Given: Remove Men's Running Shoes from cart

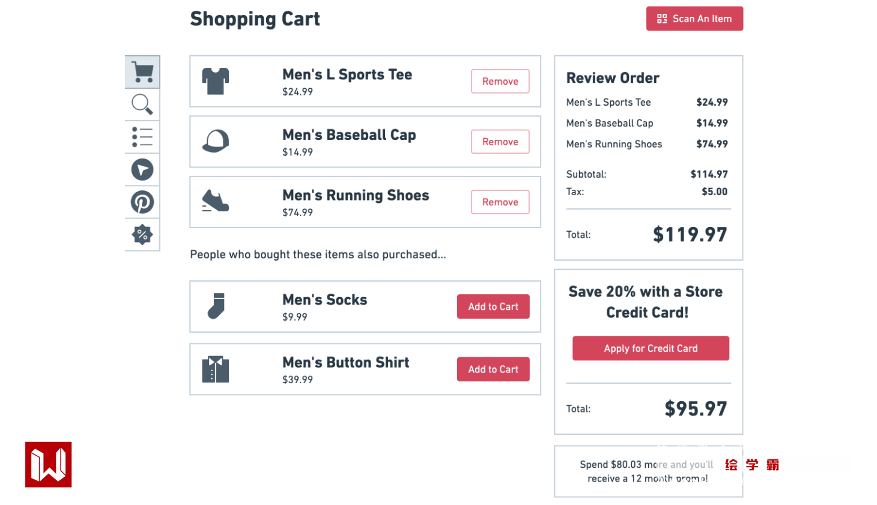Looking at the screenshot, I should pyautogui.click(x=500, y=202).
